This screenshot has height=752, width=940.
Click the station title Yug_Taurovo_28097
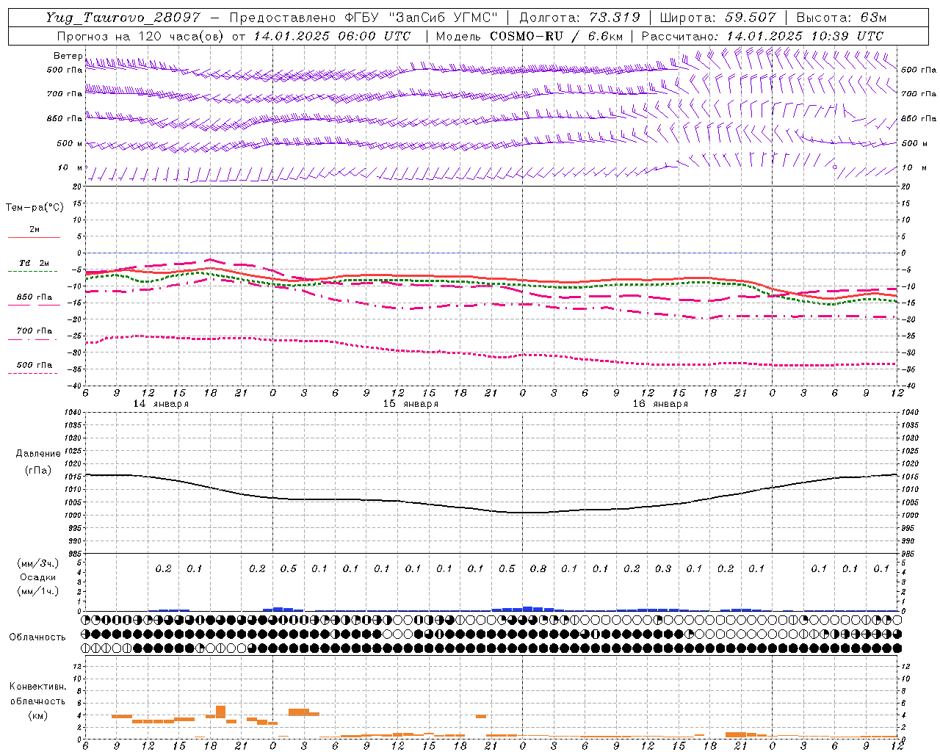[122, 18]
